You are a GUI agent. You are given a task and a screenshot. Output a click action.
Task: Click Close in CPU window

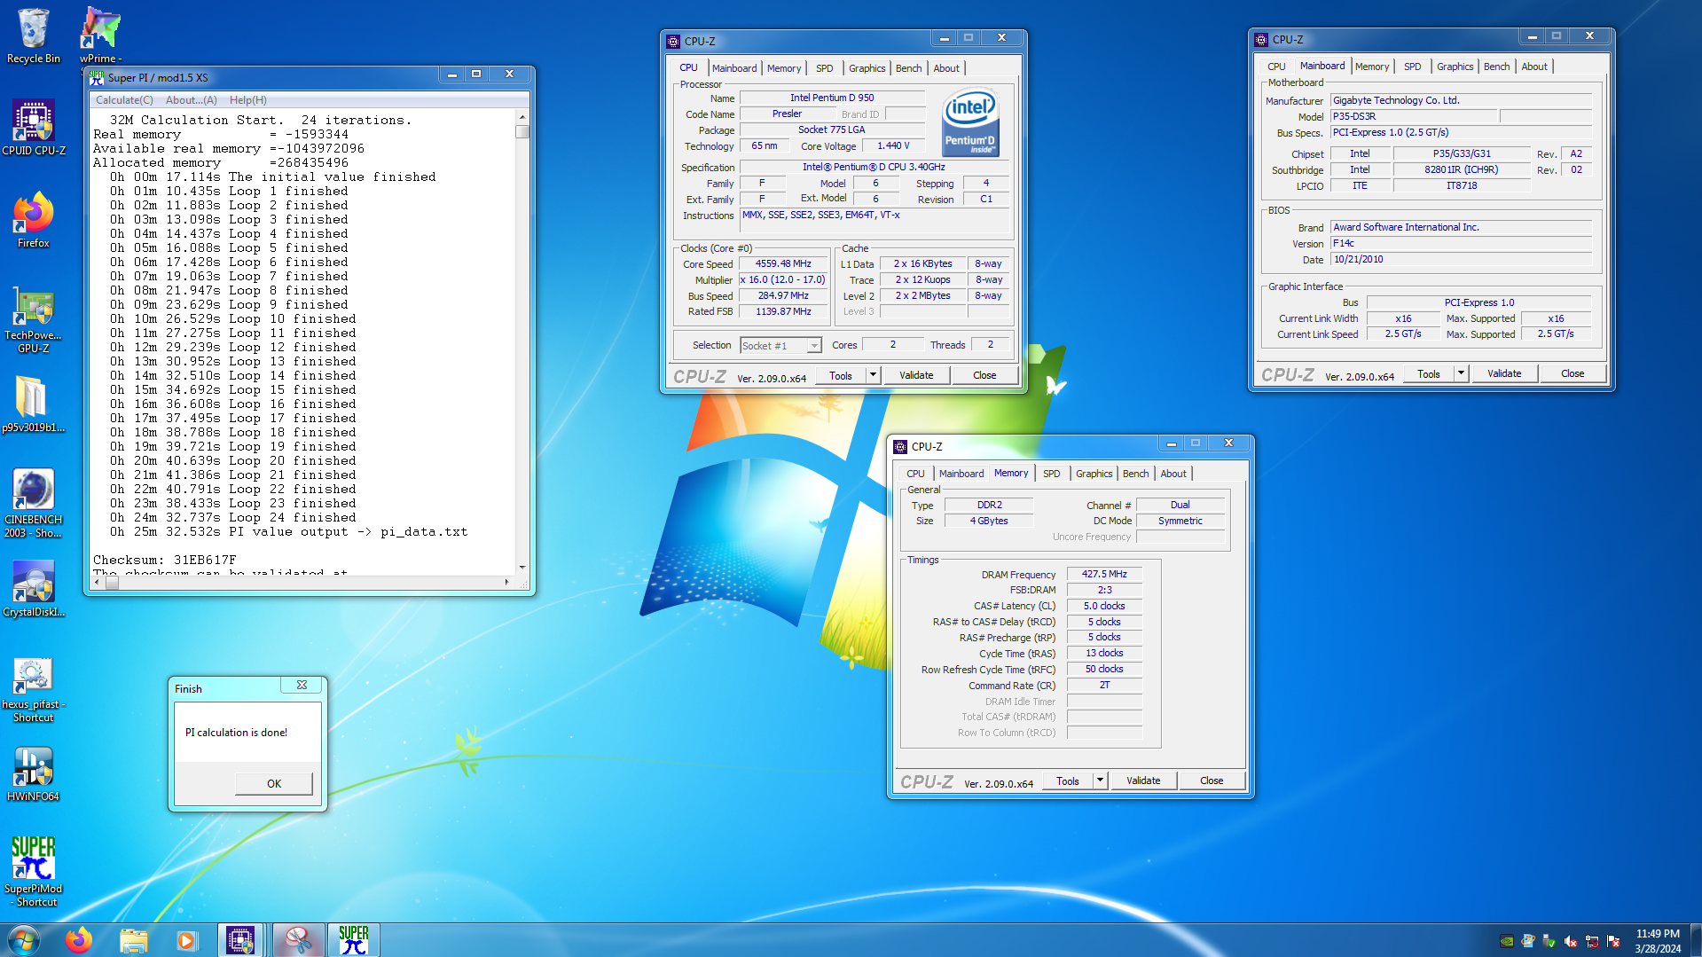[984, 375]
